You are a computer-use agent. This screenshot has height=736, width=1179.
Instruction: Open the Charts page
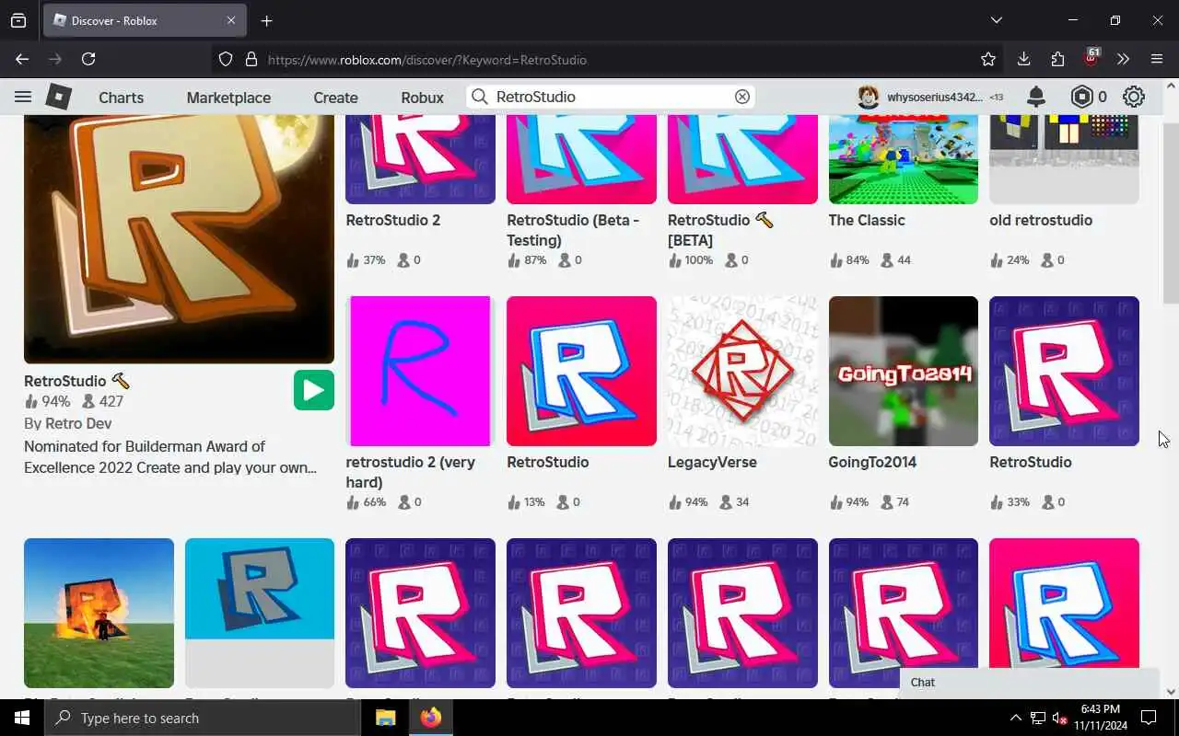click(122, 98)
